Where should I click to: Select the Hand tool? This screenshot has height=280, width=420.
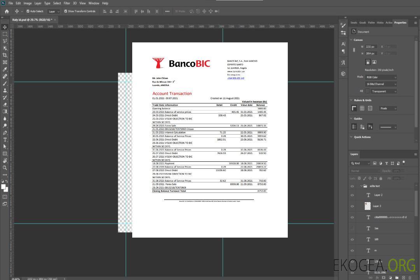click(5, 161)
